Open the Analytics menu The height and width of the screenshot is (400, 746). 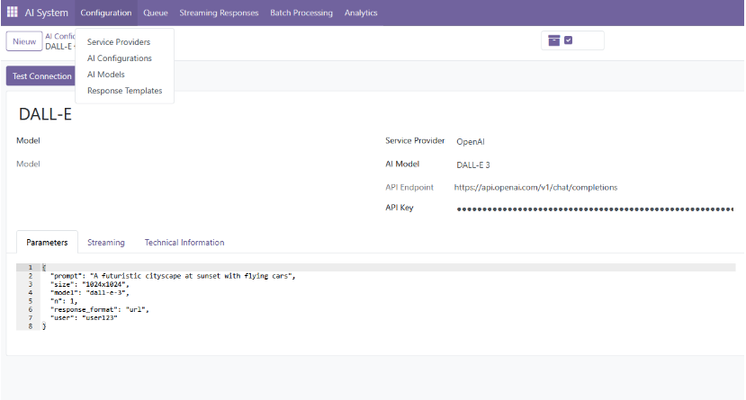(x=361, y=13)
